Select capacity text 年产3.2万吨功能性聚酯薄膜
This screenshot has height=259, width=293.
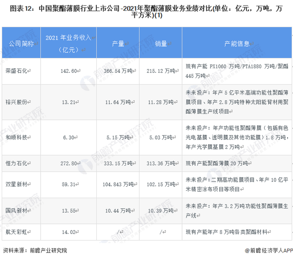point(248,206)
